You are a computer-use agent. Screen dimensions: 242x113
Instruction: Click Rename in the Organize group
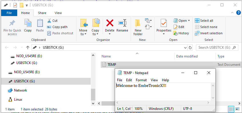pyautogui.click(x=122, y=26)
